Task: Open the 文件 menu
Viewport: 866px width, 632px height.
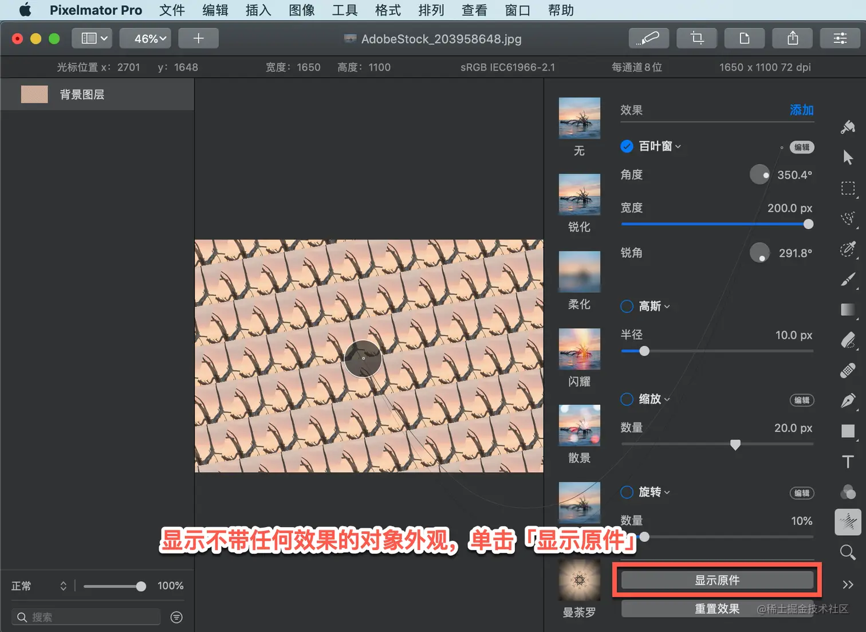Action: (172, 10)
